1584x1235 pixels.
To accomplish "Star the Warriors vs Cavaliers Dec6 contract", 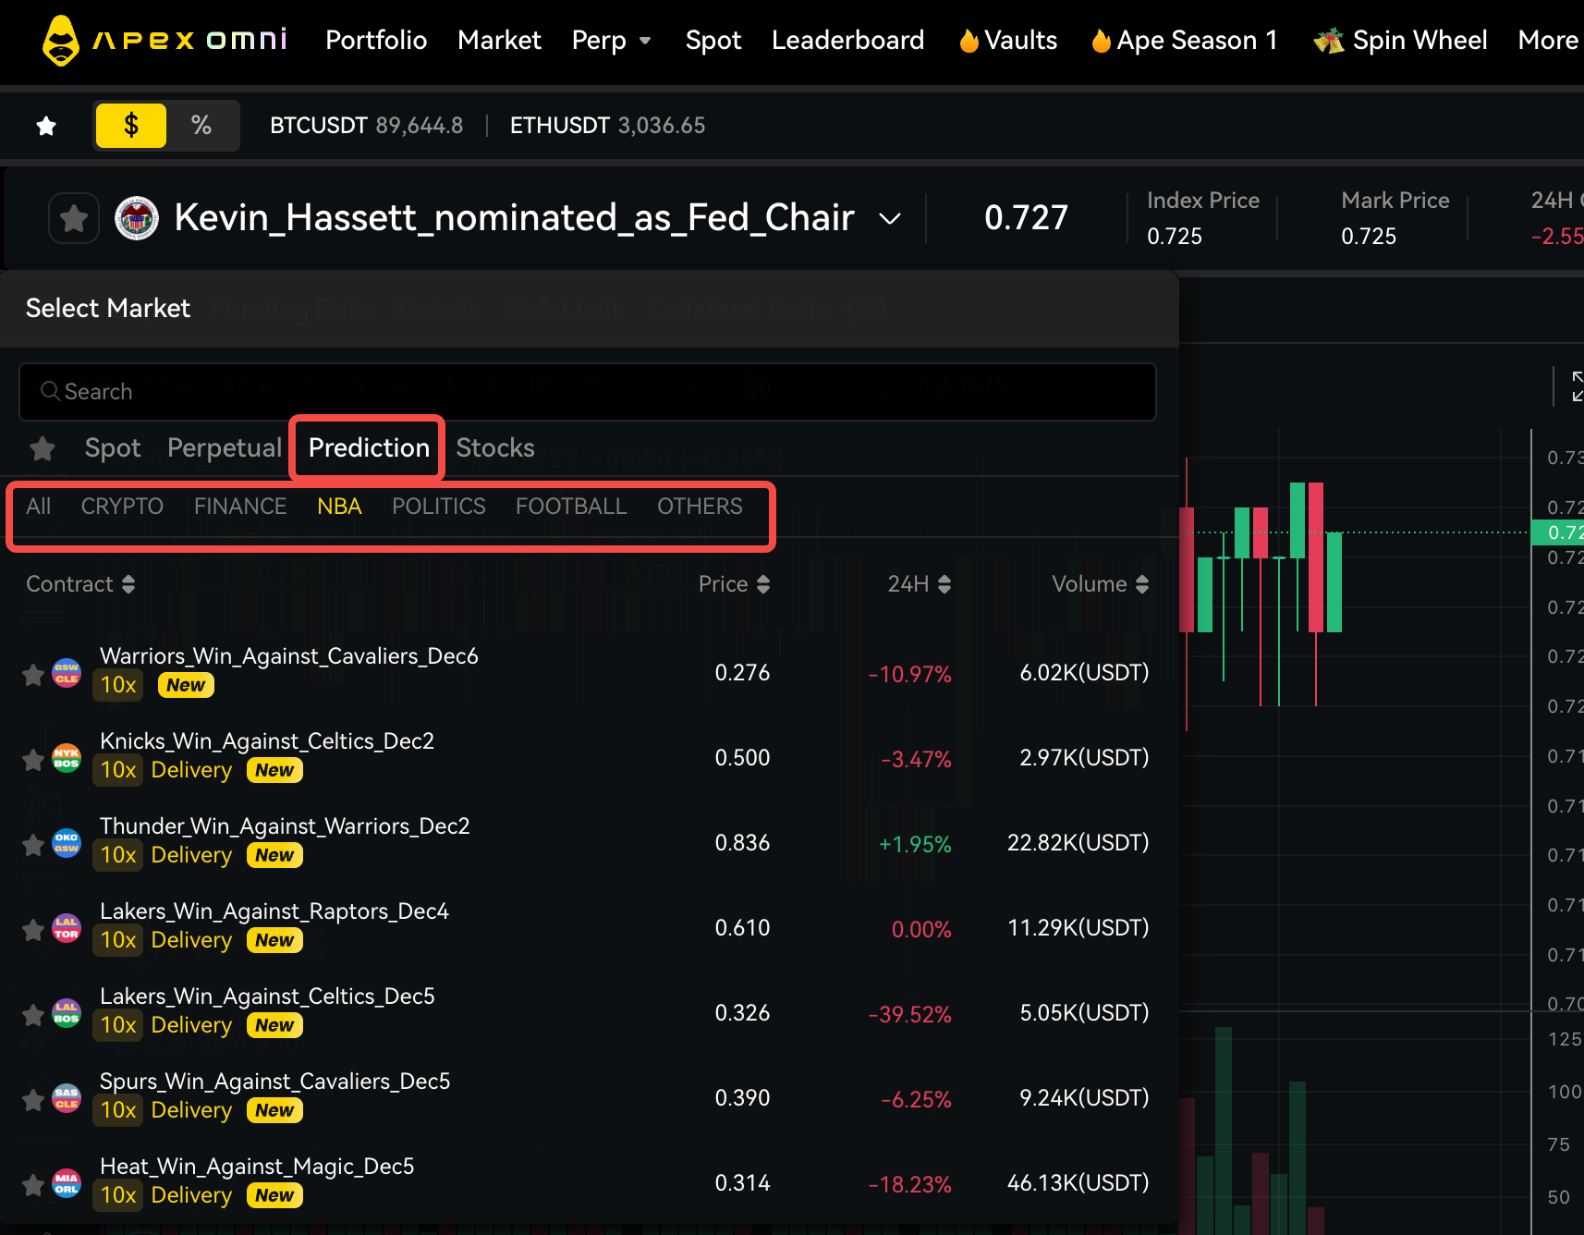I will tap(33, 675).
